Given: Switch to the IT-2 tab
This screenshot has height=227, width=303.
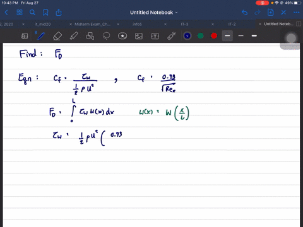Looking at the screenshot, I should (232, 25).
